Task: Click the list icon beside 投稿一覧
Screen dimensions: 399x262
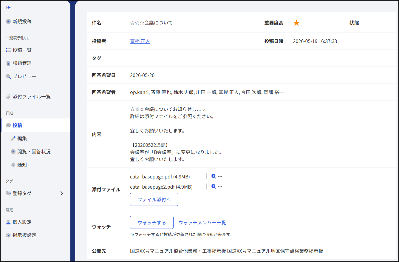Action: 8,50
